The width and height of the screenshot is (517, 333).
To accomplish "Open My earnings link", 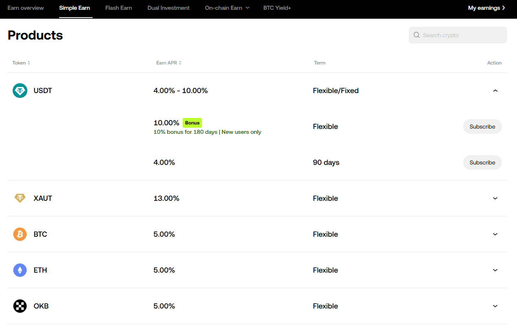I will (x=487, y=8).
